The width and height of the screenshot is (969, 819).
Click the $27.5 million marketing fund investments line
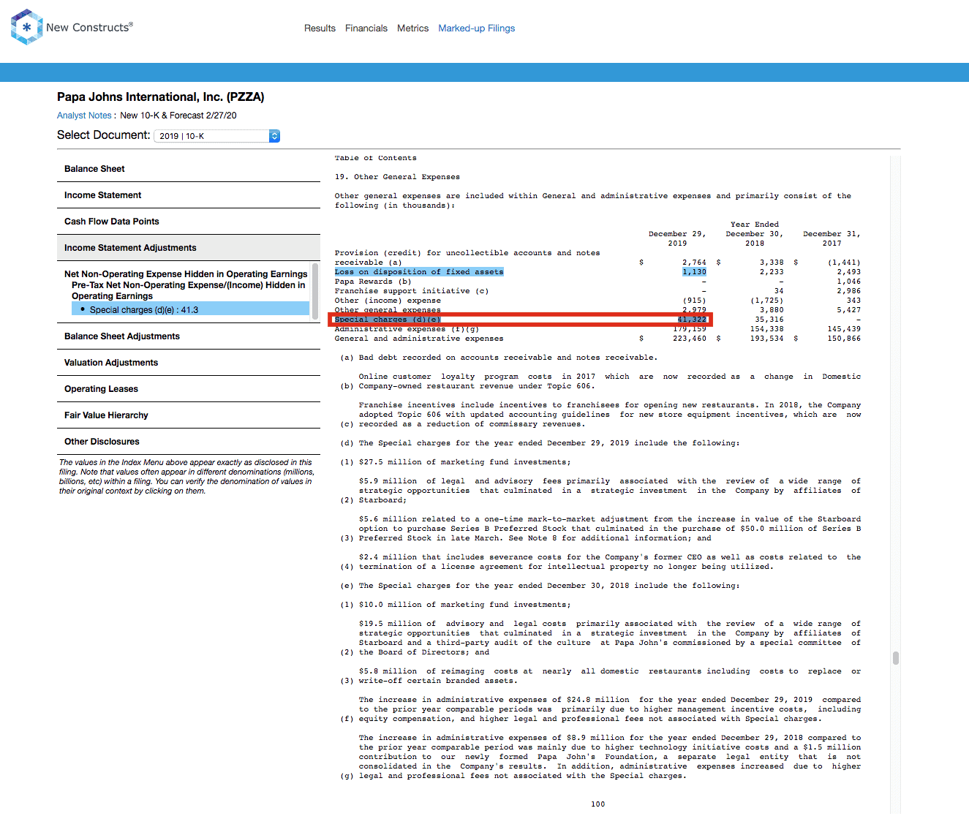[x=456, y=462]
